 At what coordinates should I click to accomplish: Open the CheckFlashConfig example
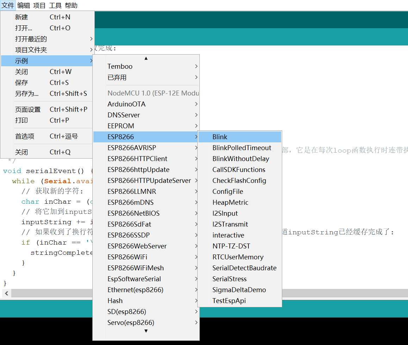coord(240,180)
